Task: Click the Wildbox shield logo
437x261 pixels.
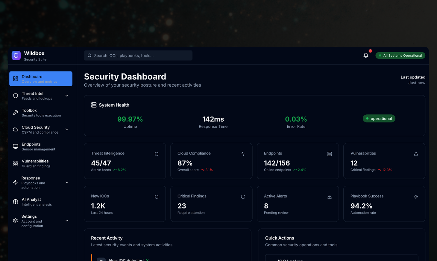Action: 16,56
